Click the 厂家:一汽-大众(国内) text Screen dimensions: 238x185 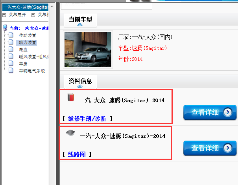145,37
